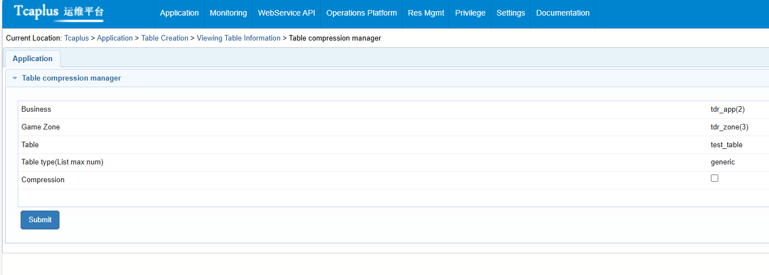Open the Operations Platform menu
Screen dimensions: 769x275
coord(361,13)
